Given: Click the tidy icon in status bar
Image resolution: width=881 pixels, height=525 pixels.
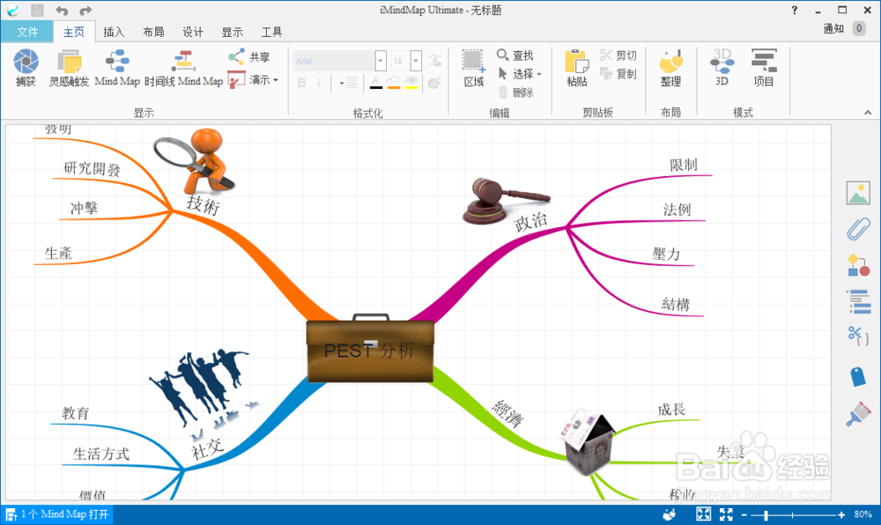Looking at the screenshot, I should (x=670, y=514).
